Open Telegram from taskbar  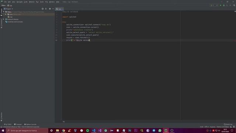[x=154, y=130]
